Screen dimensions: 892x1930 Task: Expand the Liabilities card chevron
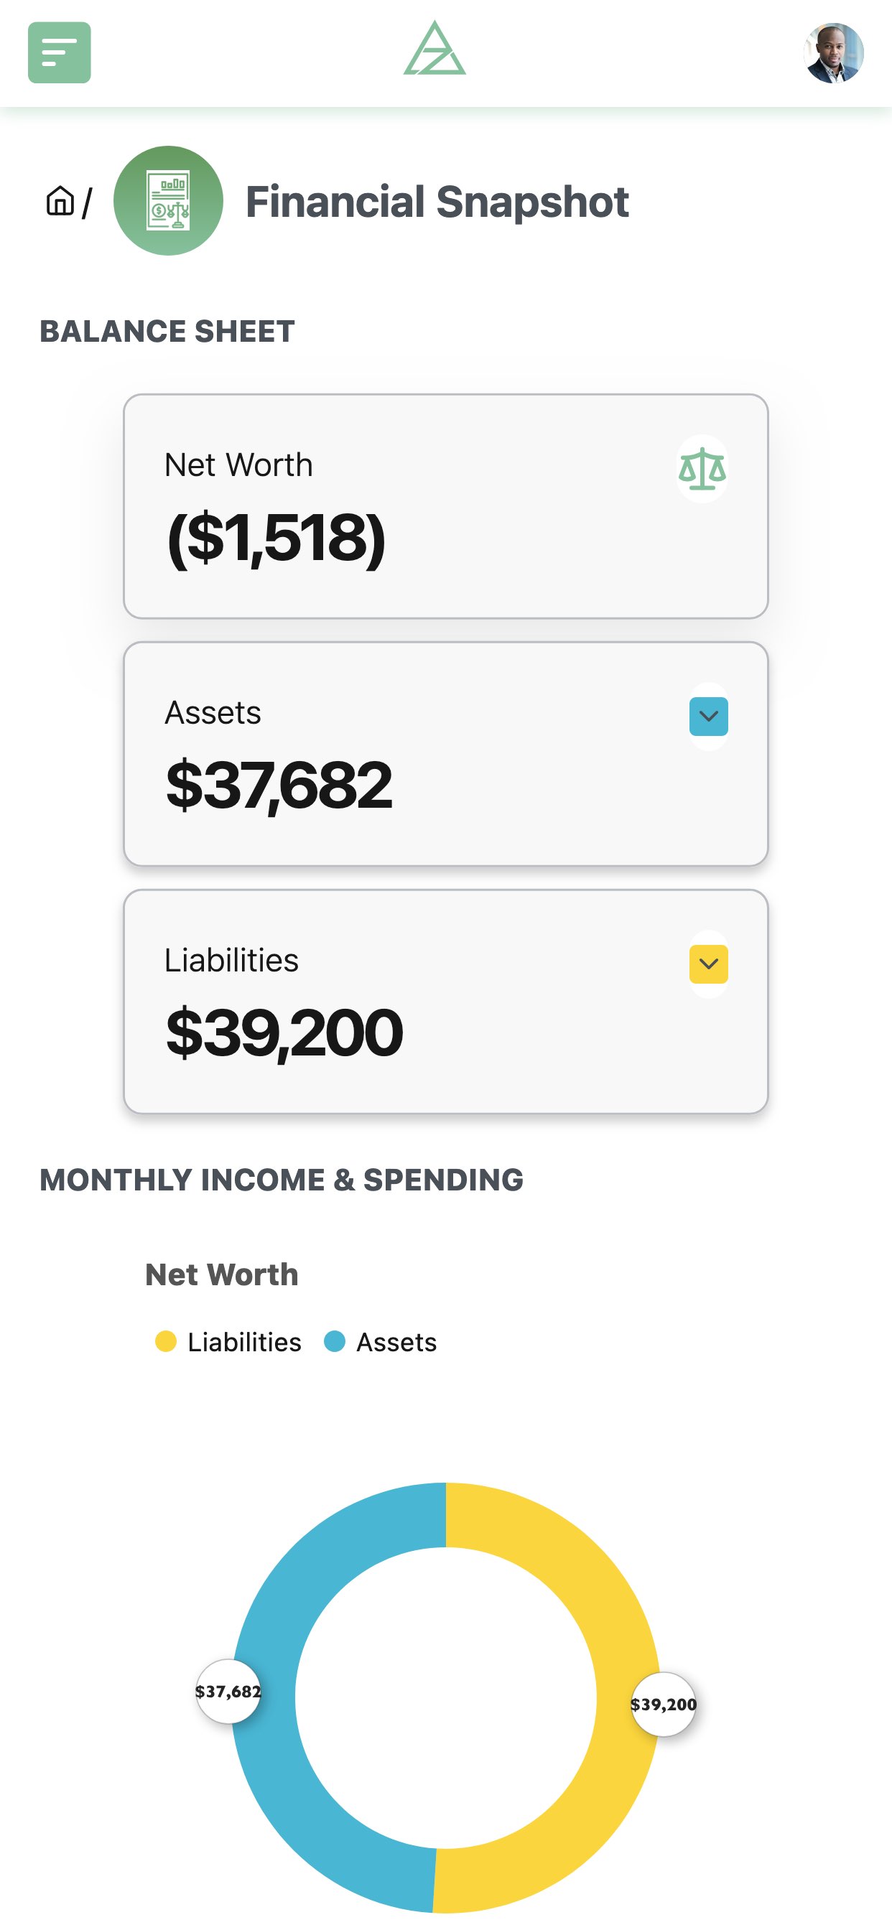[x=708, y=964]
